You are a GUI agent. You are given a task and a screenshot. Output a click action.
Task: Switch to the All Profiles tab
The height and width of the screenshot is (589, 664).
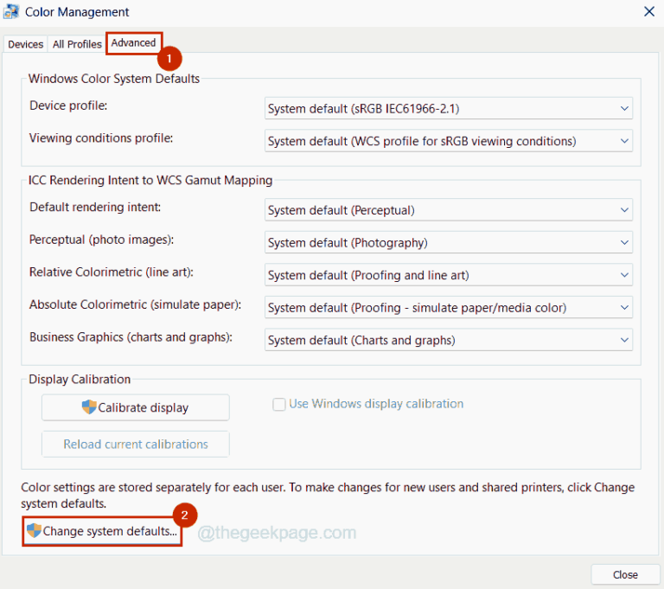point(77,44)
